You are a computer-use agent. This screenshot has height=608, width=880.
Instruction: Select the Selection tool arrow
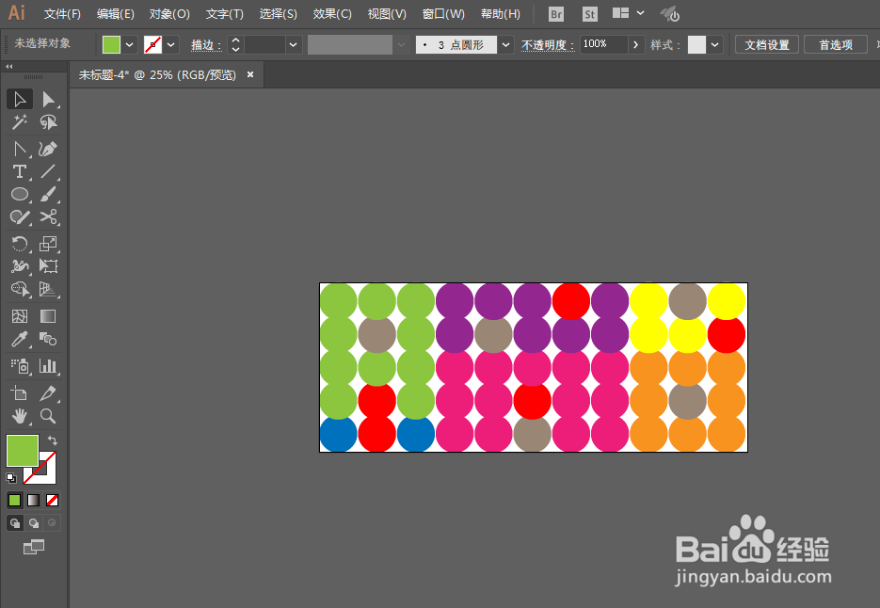click(x=20, y=100)
